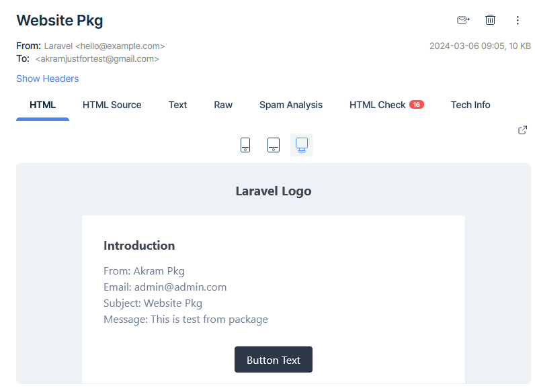535x388 pixels.
Task: View the Raw tab
Action: click(x=223, y=105)
